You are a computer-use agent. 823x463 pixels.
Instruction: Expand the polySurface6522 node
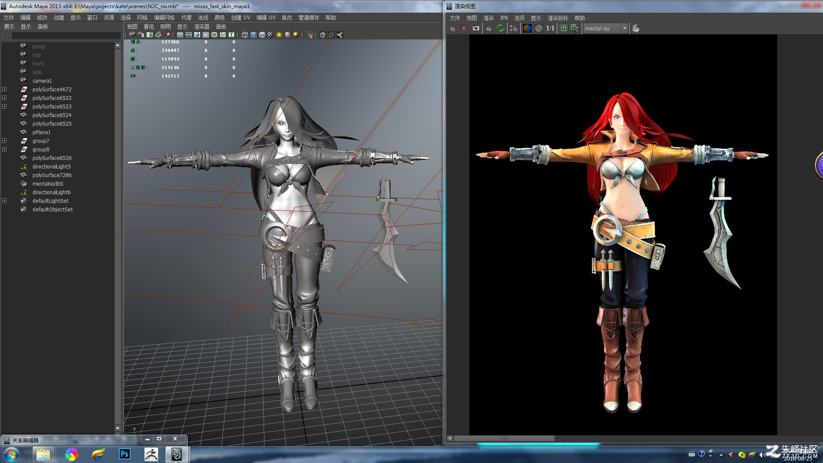(4, 98)
